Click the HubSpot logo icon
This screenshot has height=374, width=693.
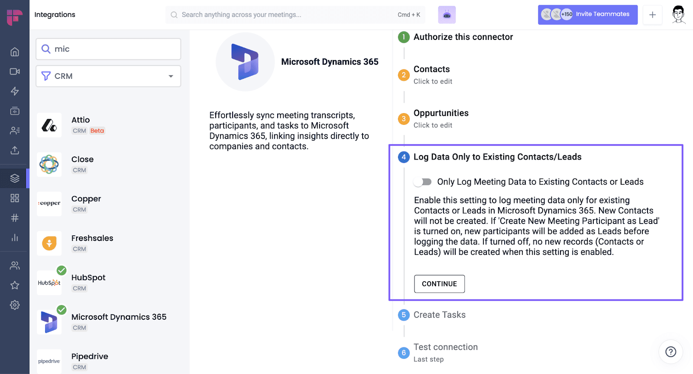[49, 283]
